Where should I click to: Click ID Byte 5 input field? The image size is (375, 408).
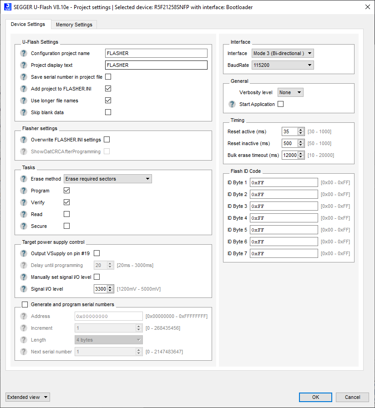(284, 230)
